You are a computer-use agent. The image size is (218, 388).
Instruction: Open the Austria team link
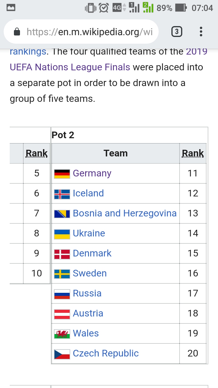click(88, 313)
